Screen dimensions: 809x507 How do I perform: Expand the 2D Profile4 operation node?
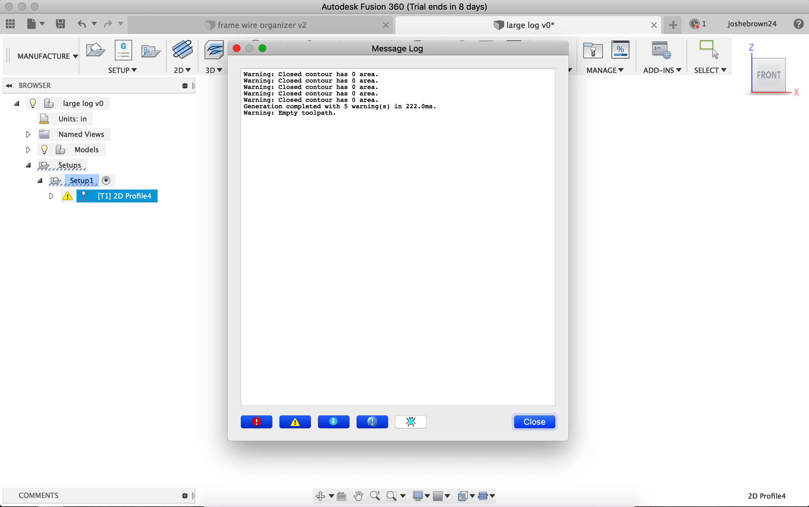click(51, 196)
